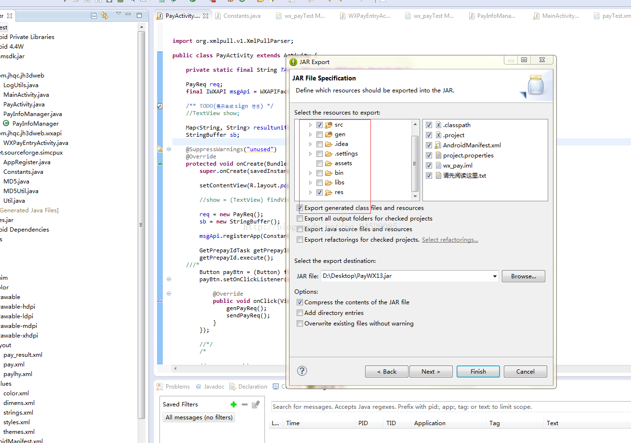Screen dimensions: 631x443
Task: Enable Add directory entries option
Action: point(300,313)
